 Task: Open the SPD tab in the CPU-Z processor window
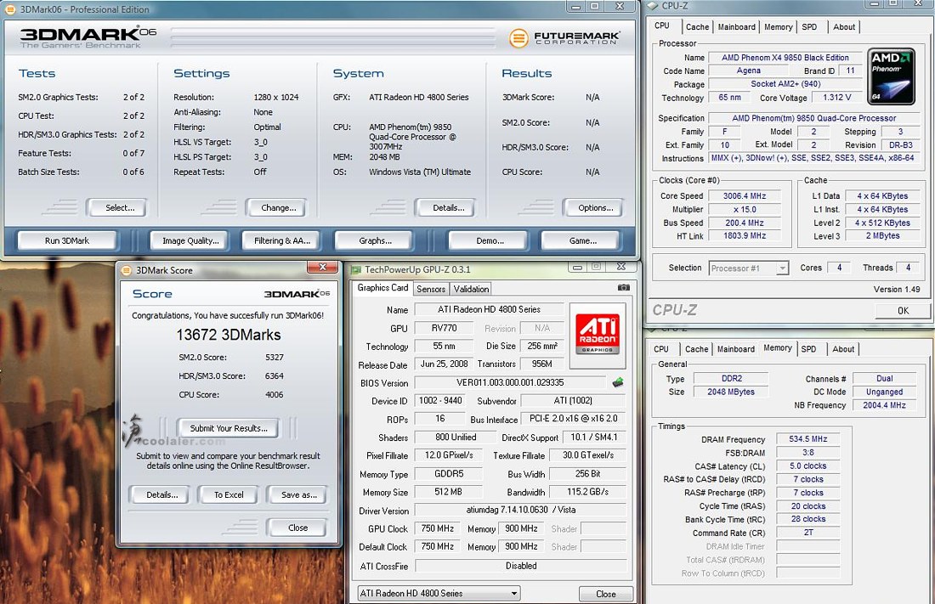(x=809, y=27)
